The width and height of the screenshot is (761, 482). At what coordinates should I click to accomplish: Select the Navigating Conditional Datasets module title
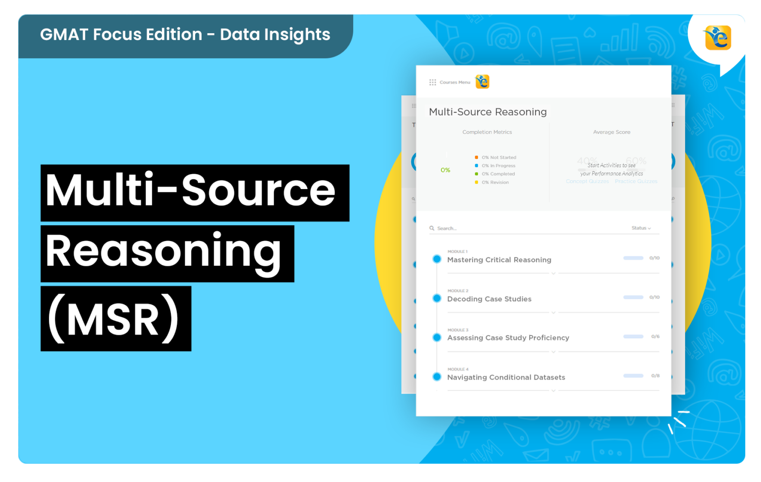tap(506, 377)
